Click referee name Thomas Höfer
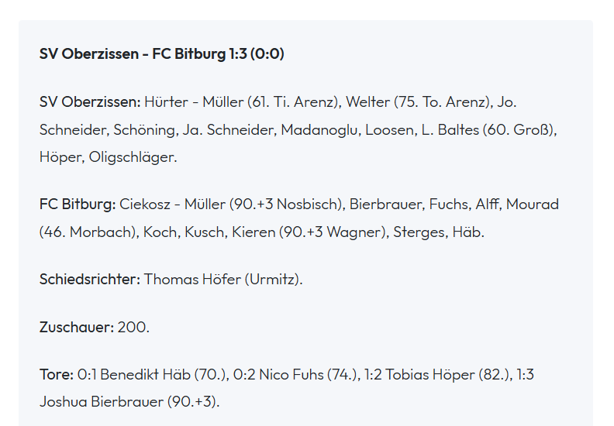Image resolution: width=614 pixels, height=426 pixels. (192, 279)
